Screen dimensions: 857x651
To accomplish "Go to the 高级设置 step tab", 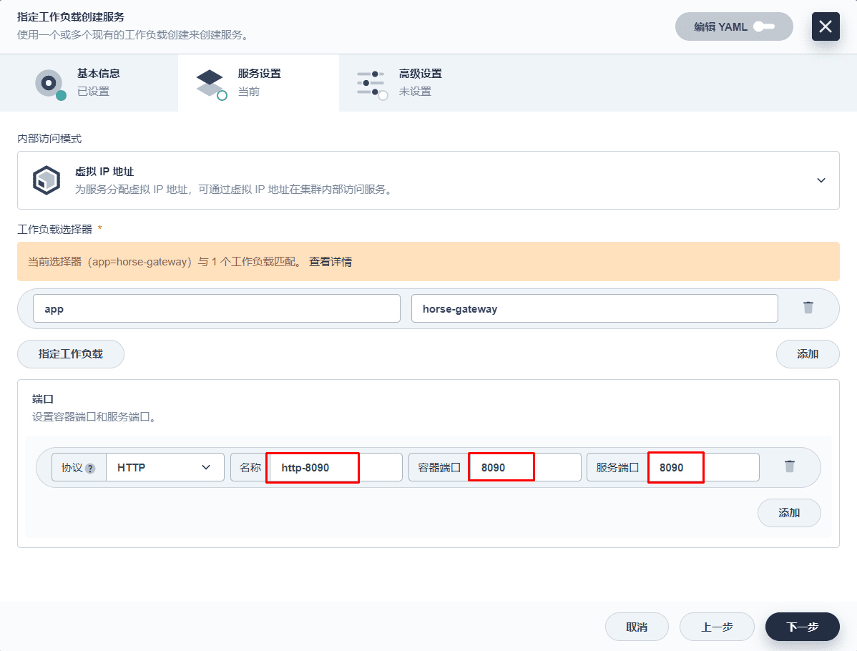I will [x=419, y=83].
